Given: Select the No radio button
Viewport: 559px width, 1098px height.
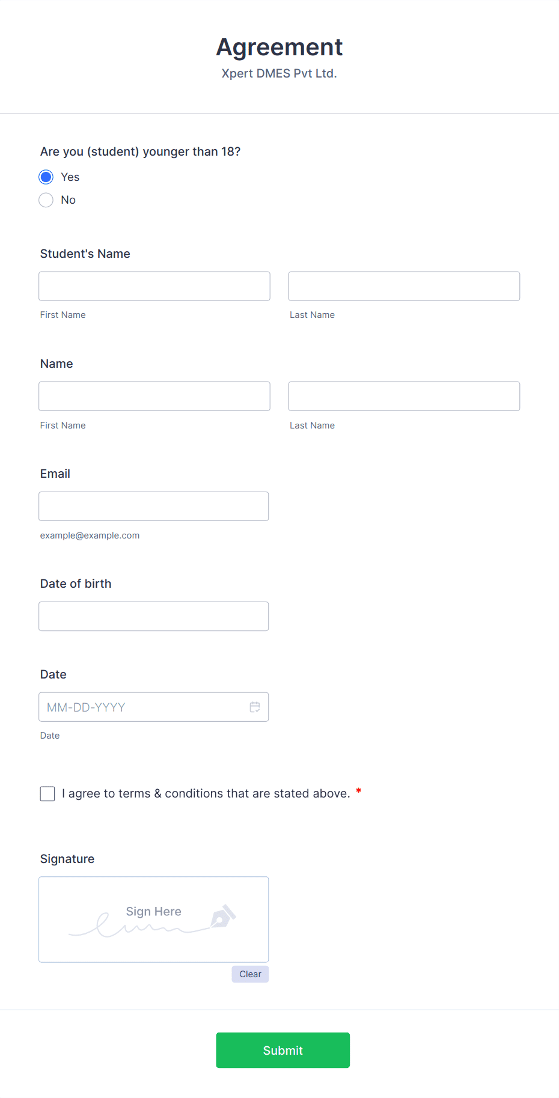Looking at the screenshot, I should pos(46,200).
